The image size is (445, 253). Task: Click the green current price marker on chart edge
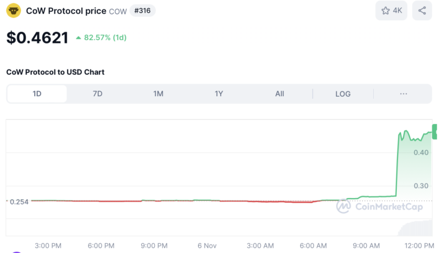click(x=434, y=131)
